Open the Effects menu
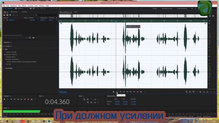This screenshot has width=219, height=123. click(24, 6)
